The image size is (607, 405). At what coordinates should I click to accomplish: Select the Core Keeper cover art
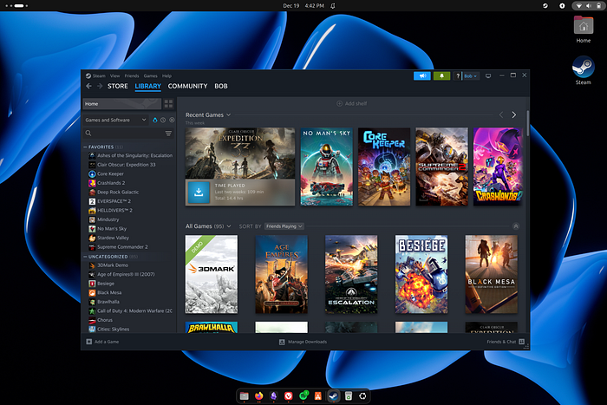[384, 167]
